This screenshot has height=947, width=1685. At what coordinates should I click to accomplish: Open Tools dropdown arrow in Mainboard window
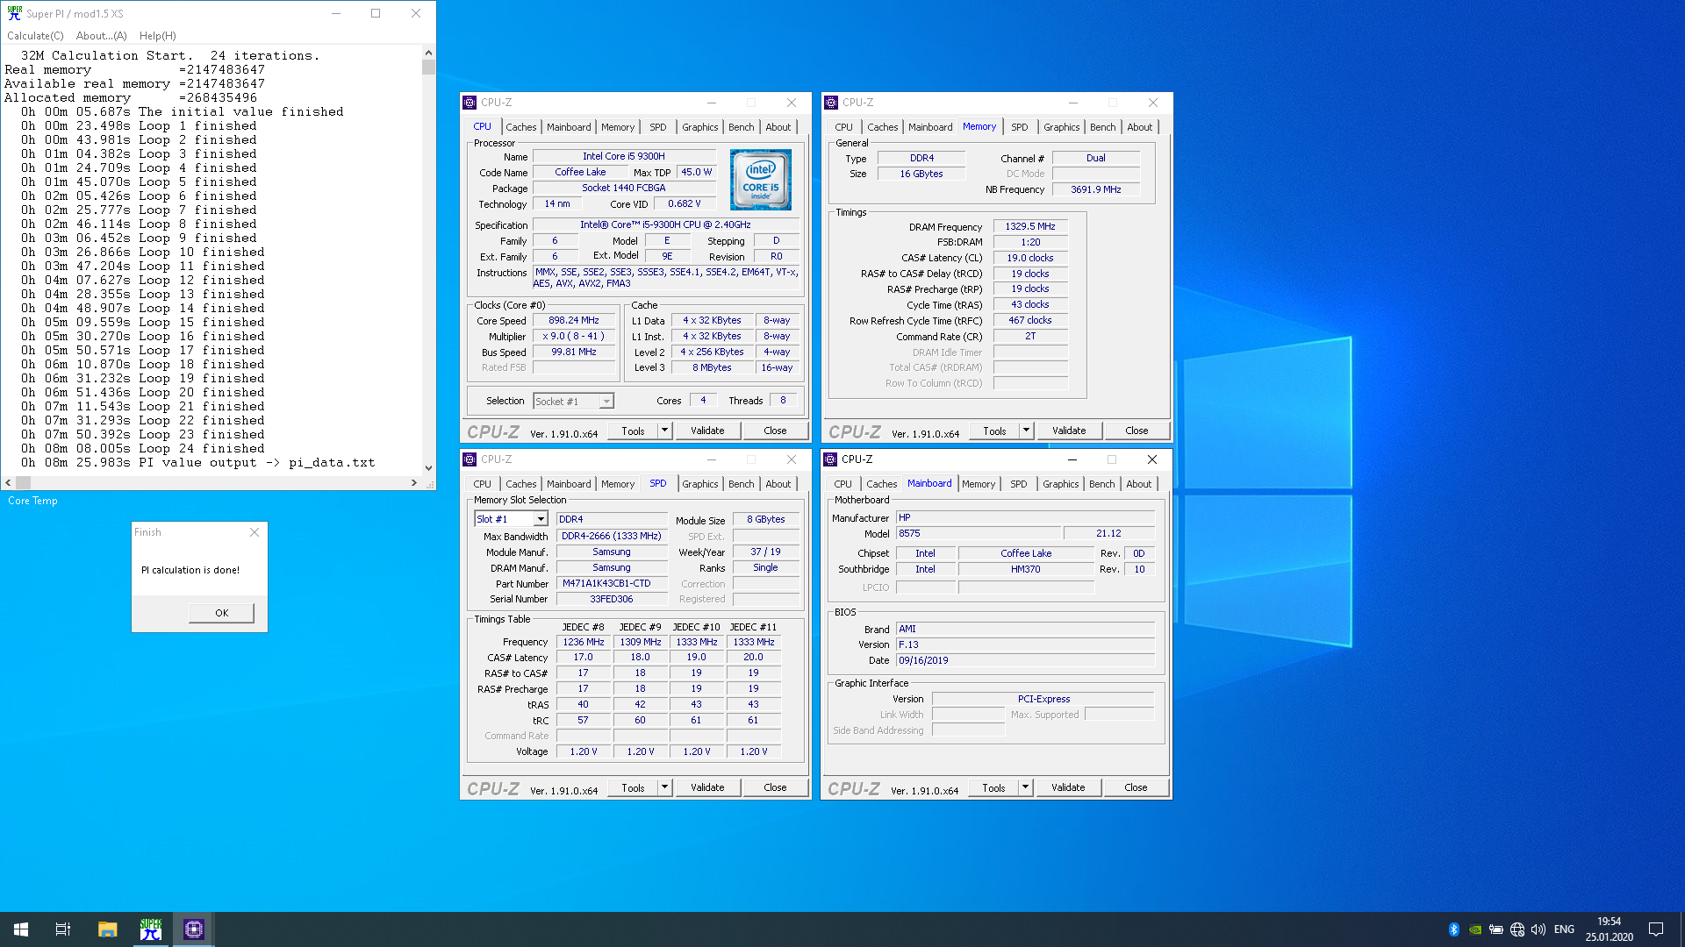tap(1026, 787)
